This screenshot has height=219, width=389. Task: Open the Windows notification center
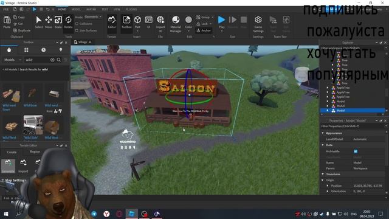pos(380,214)
